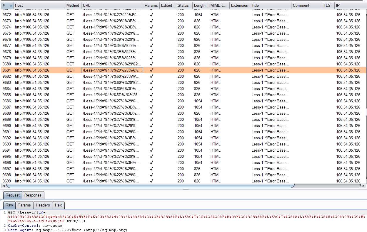Open the Params tab below Request
Screen dimensions: 367x232
[x=24, y=205]
